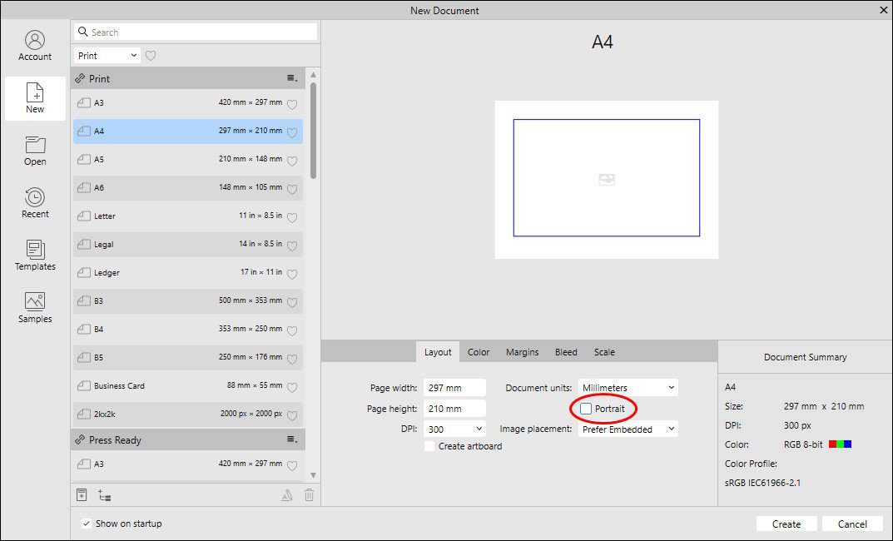Click the delete preset trash icon
This screenshot has width=893, height=541.
click(309, 494)
